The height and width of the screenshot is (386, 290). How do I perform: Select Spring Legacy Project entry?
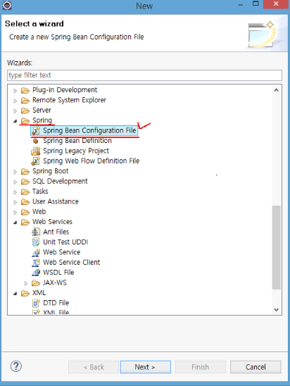76,151
